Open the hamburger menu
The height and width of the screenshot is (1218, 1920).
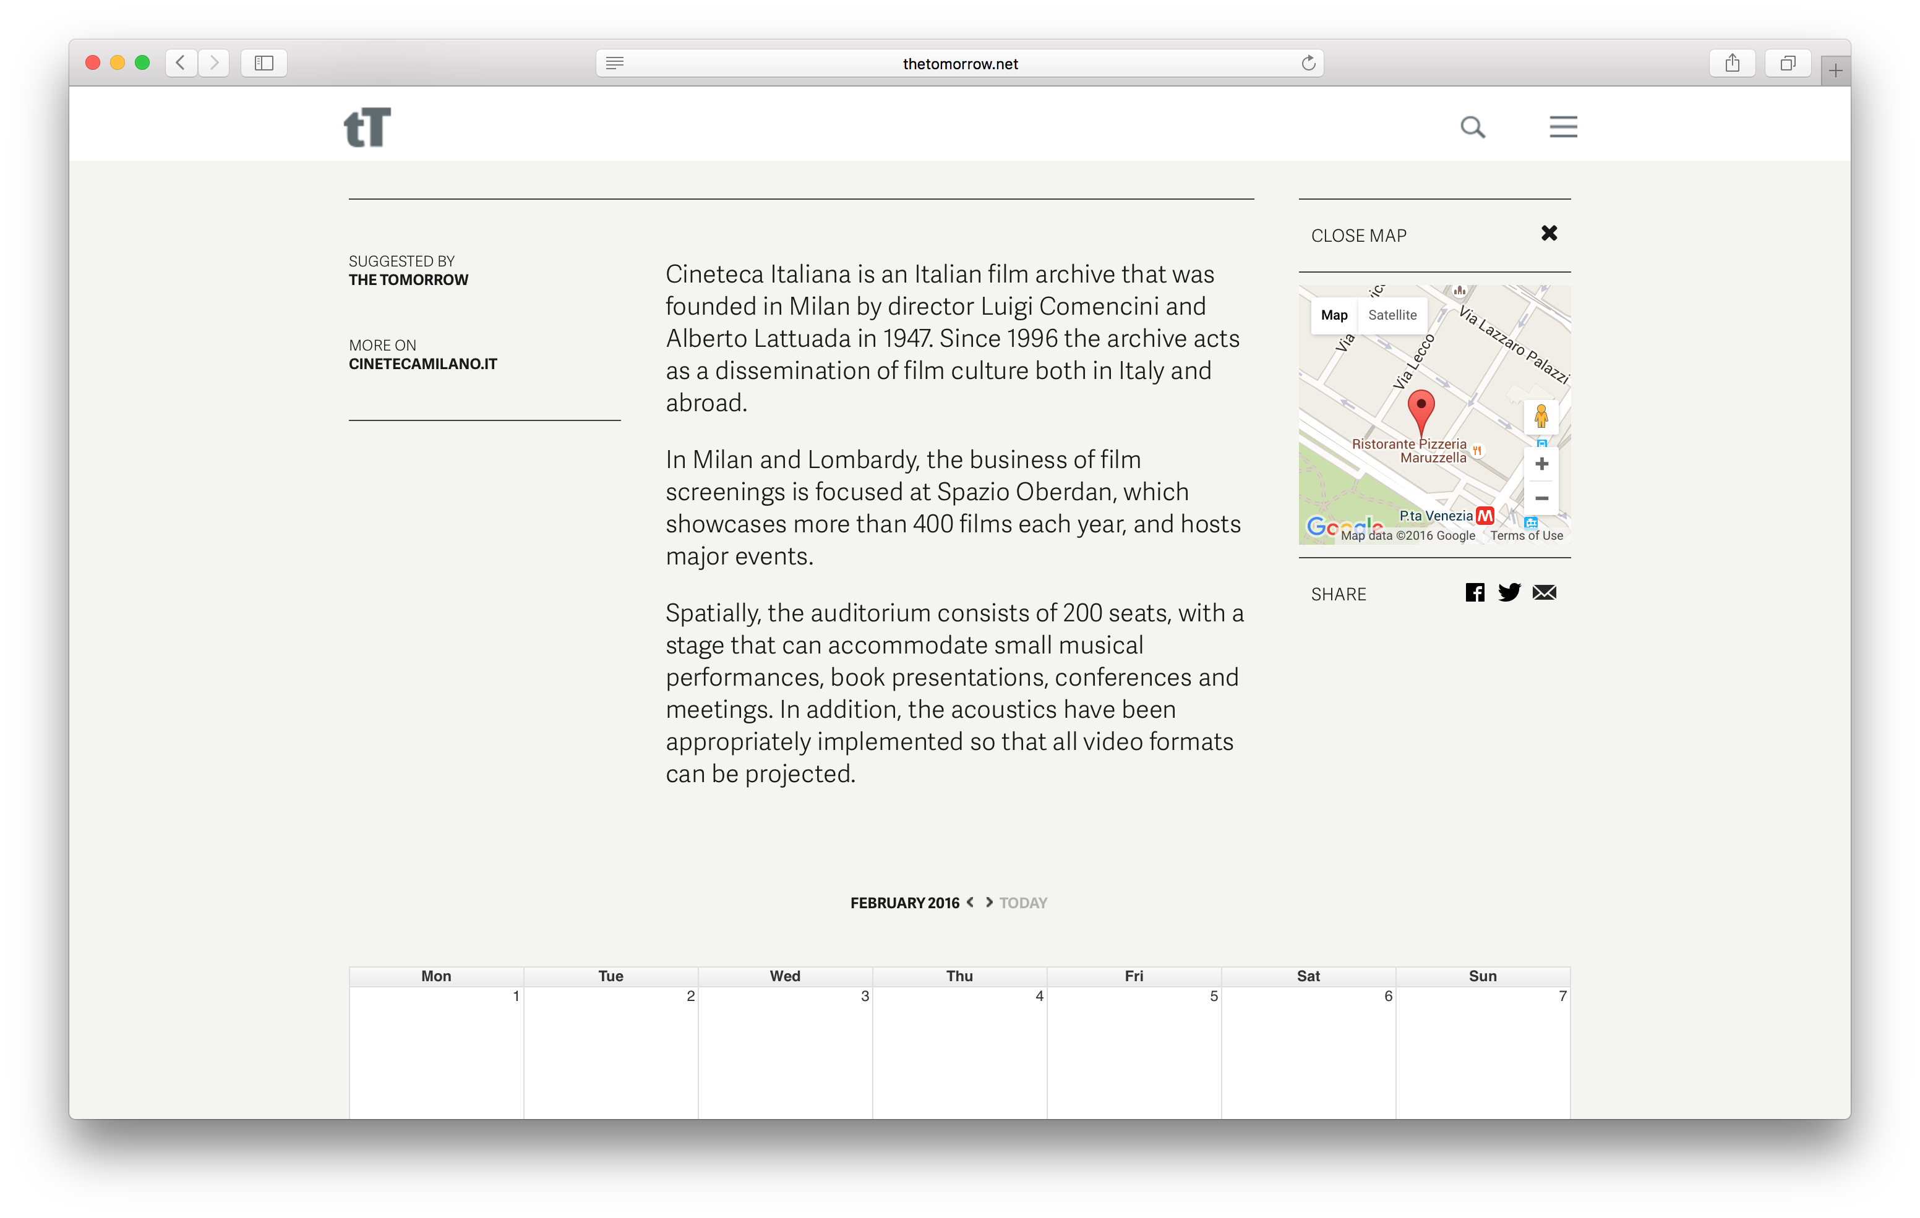pos(1563,127)
